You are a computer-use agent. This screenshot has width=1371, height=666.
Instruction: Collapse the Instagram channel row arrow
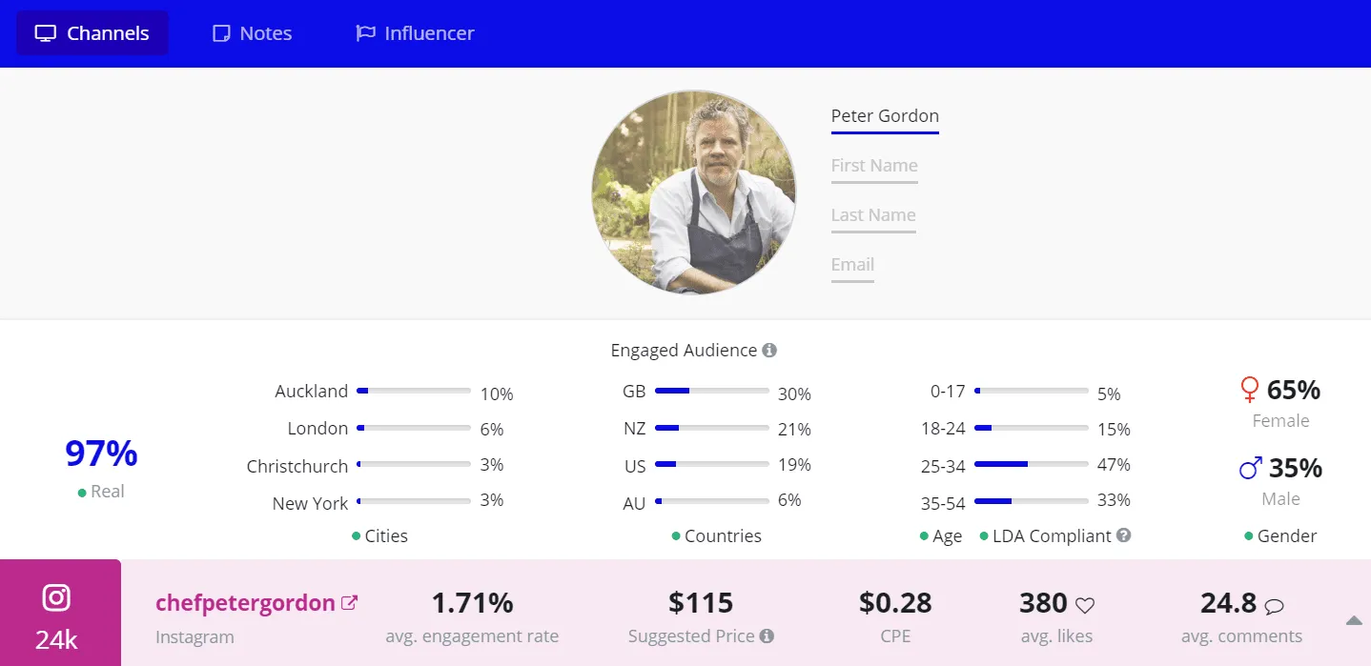tap(1354, 620)
